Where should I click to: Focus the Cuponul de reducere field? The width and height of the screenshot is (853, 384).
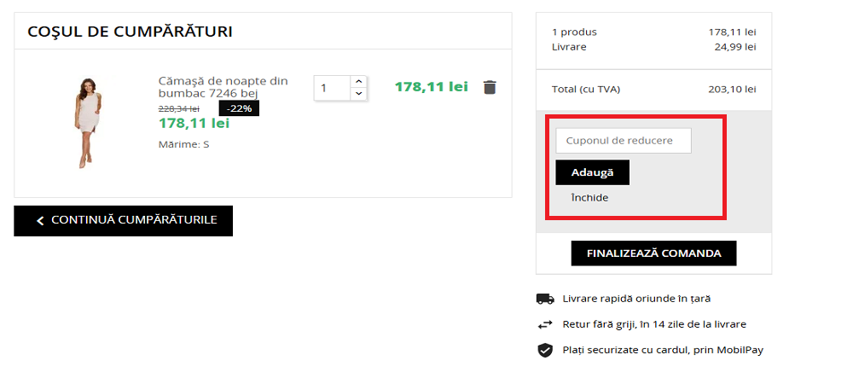tap(623, 140)
